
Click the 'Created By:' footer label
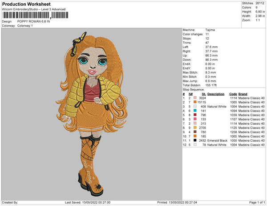10,202
